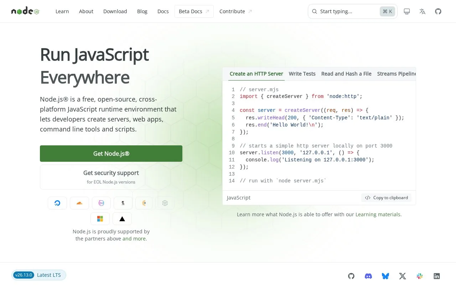The image size is (456, 285).
Task: Go to the About page
Action: pos(86,11)
